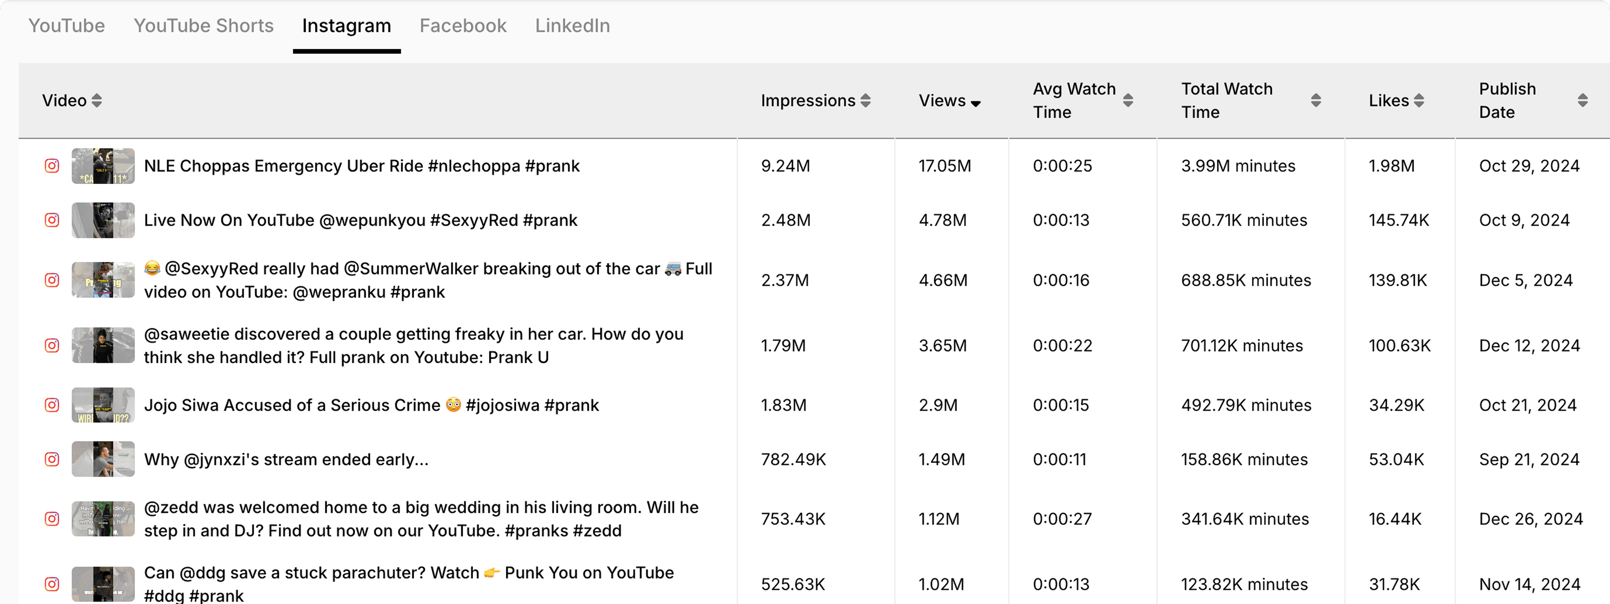Toggle Views descending sort arrow
1610x604 pixels.
976,103
